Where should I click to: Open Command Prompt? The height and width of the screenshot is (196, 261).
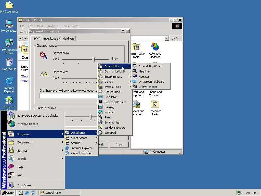click(x=115, y=102)
